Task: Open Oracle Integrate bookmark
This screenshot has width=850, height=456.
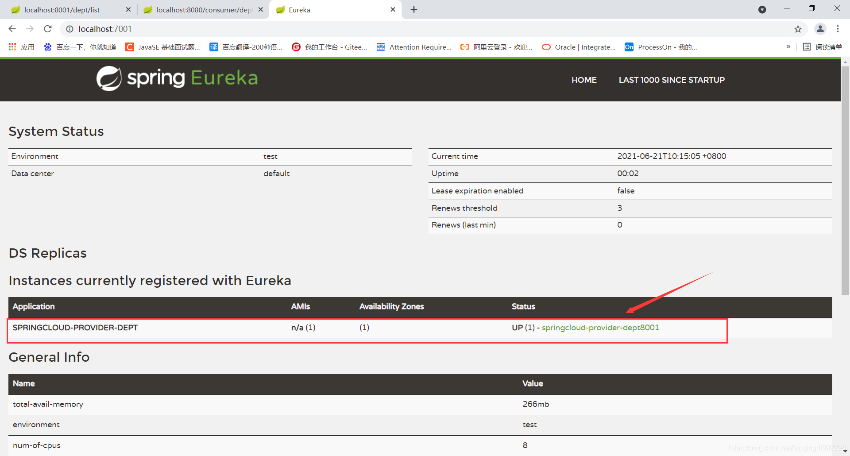Action: click(579, 47)
